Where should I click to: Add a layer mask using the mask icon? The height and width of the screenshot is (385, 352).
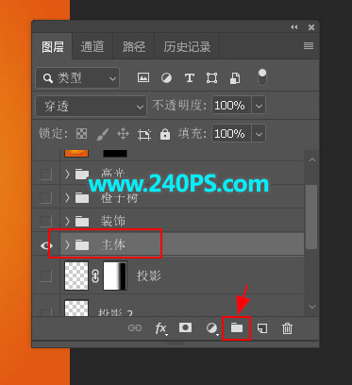[x=185, y=327]
